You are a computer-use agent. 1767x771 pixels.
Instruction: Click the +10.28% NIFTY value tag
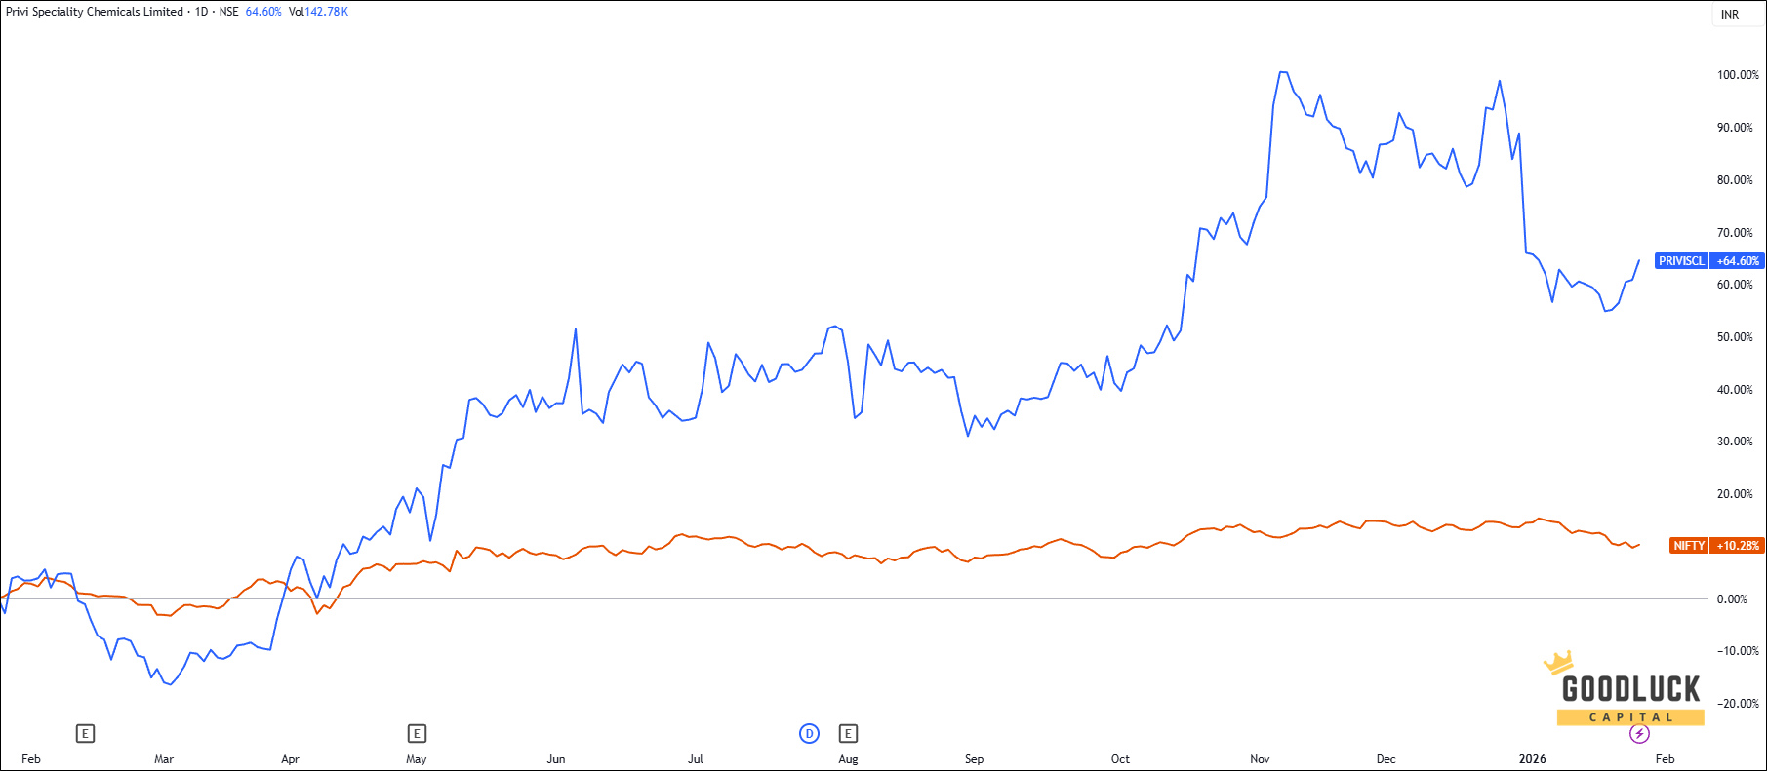click(1738, 546)
